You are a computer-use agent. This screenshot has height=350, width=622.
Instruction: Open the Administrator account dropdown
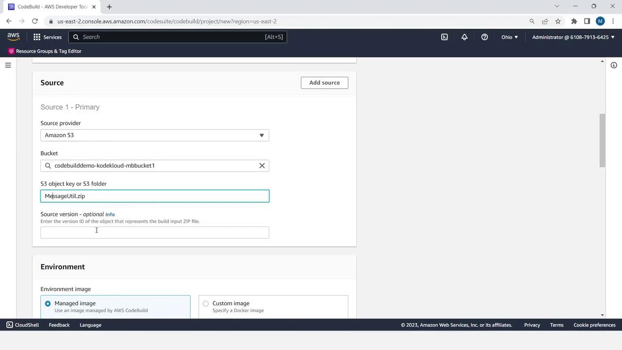(x=573, y=37)
